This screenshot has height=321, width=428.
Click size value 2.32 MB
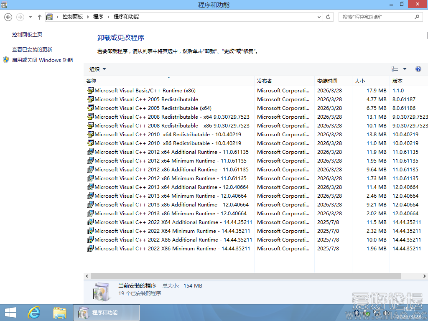tap(377, 231)
